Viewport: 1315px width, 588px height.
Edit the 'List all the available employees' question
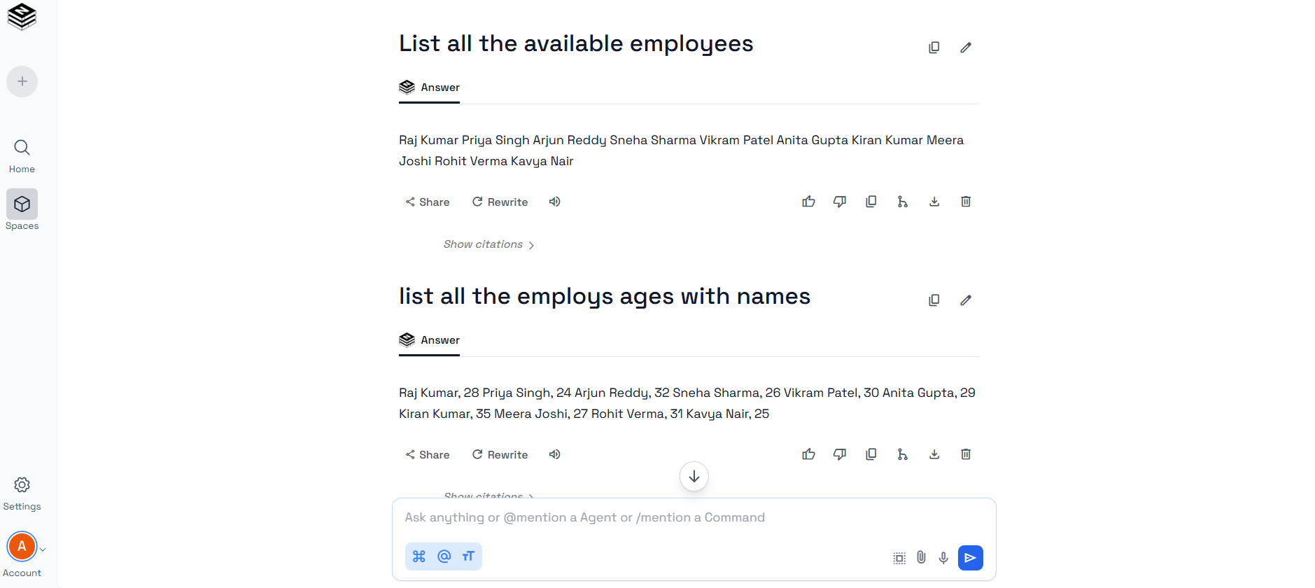coord(966,48)
